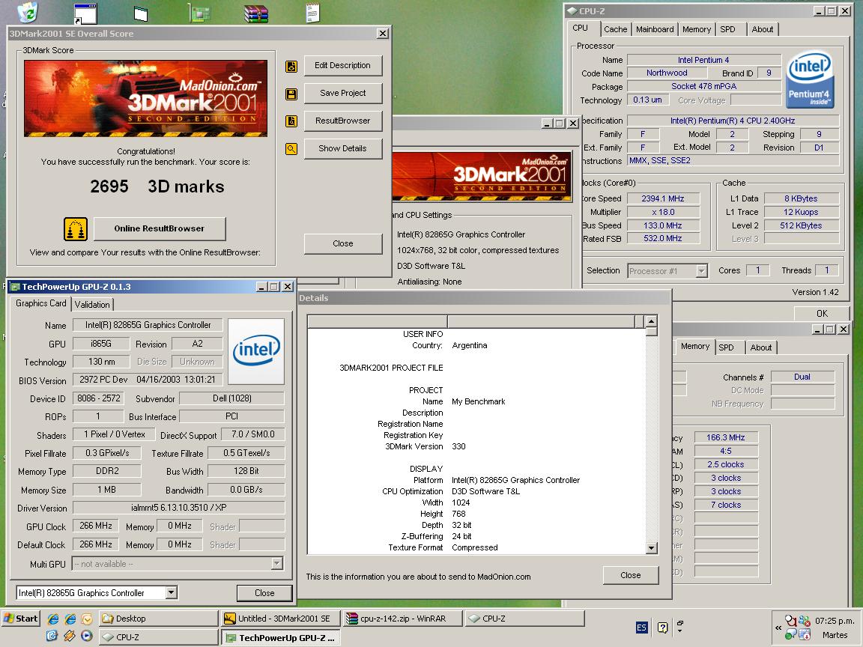Click the taskbar clock showing 07:25 p.m.
Image resolution: width=863 pixels, height=647 pixels.
[x=835, y=621]
